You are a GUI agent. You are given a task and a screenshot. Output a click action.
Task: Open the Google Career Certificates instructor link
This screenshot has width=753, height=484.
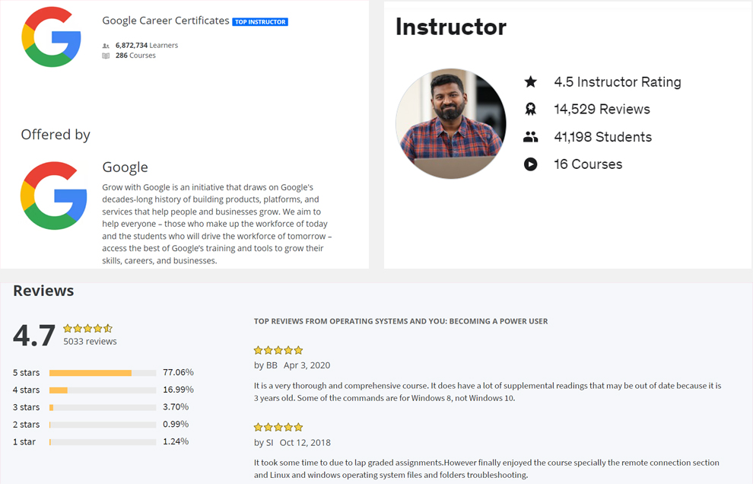coord(166,21)
